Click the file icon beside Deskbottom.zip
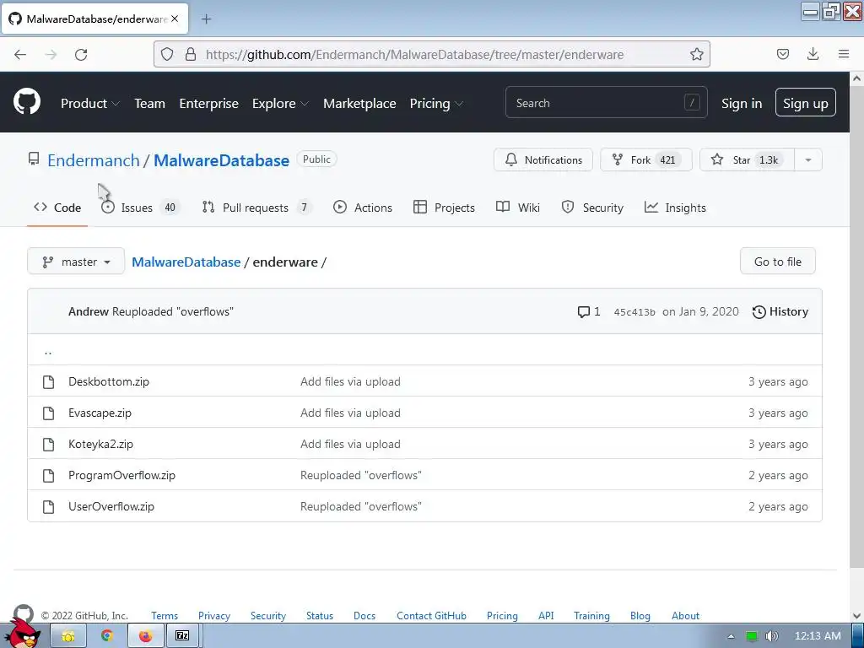The image size is (864, 648). coord(48,382)
